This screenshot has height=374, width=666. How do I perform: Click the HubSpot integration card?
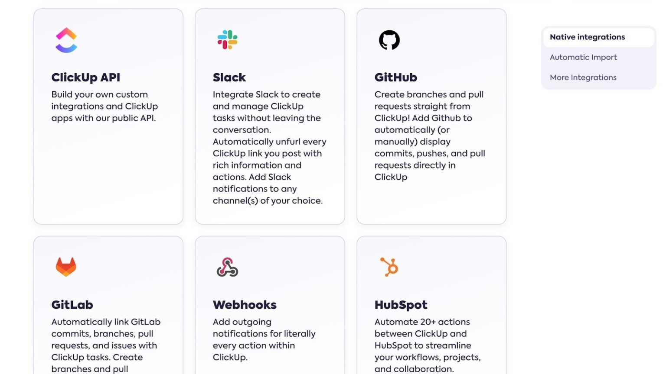(x=431, y=303)
